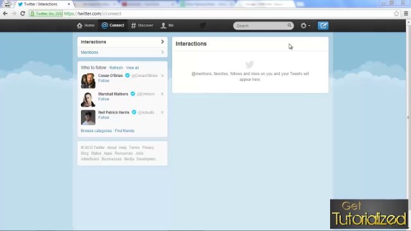
Task: Open the Marshall Mathers name link
Action: [x=113, y=94]
